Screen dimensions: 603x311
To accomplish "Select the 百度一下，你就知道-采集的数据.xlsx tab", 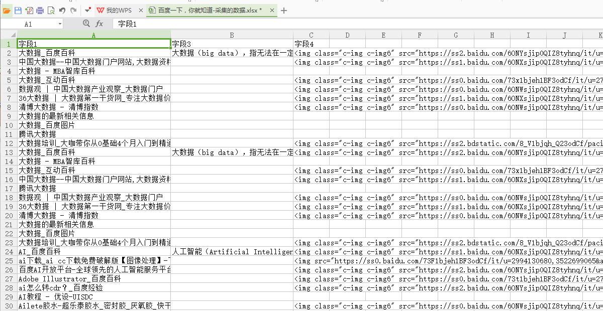I will click(210, 10).
